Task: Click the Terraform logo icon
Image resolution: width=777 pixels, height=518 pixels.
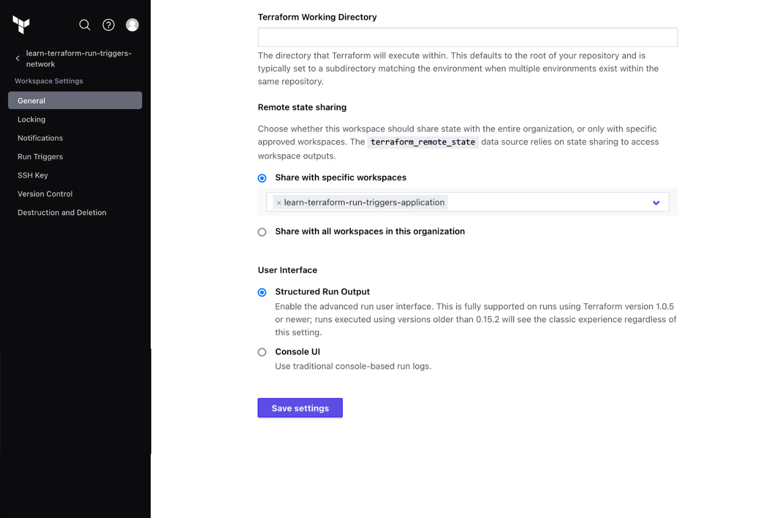Action: [x=21, y=25]
